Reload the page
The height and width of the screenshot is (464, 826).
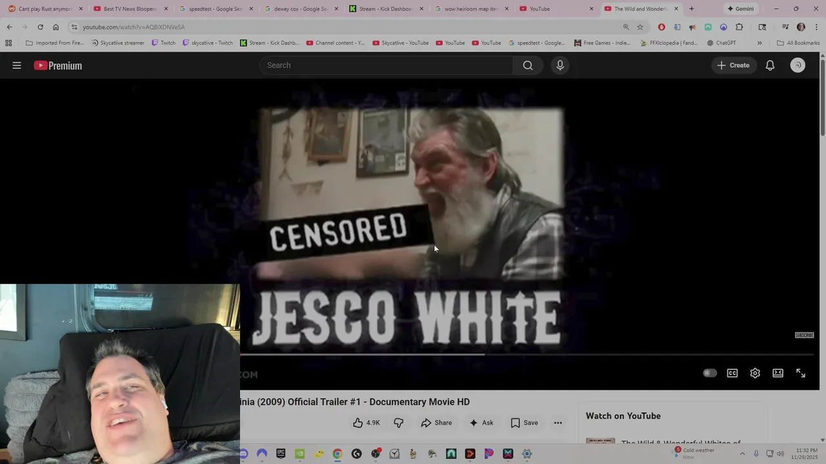point(40,27)
